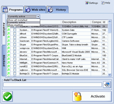Open the Settings icon
This screenshot has height=104, width=114.
coord(87,3)
